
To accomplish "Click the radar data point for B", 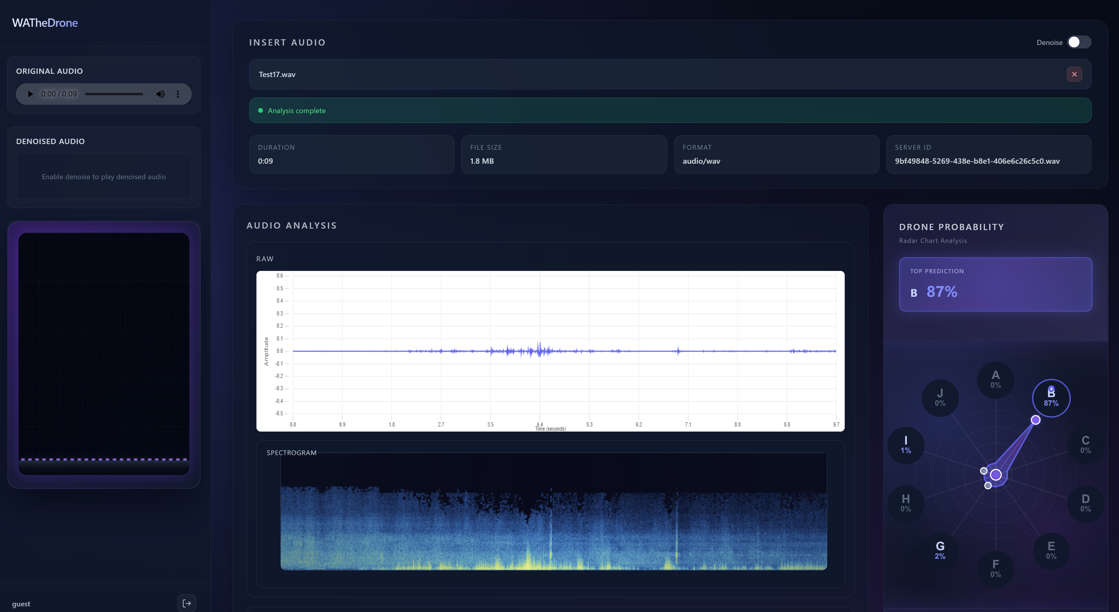I will (1035, 419).
